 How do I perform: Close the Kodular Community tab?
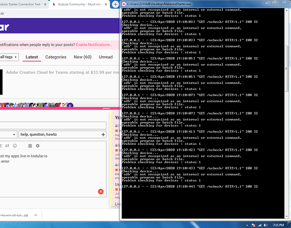[x=106, y=4]
